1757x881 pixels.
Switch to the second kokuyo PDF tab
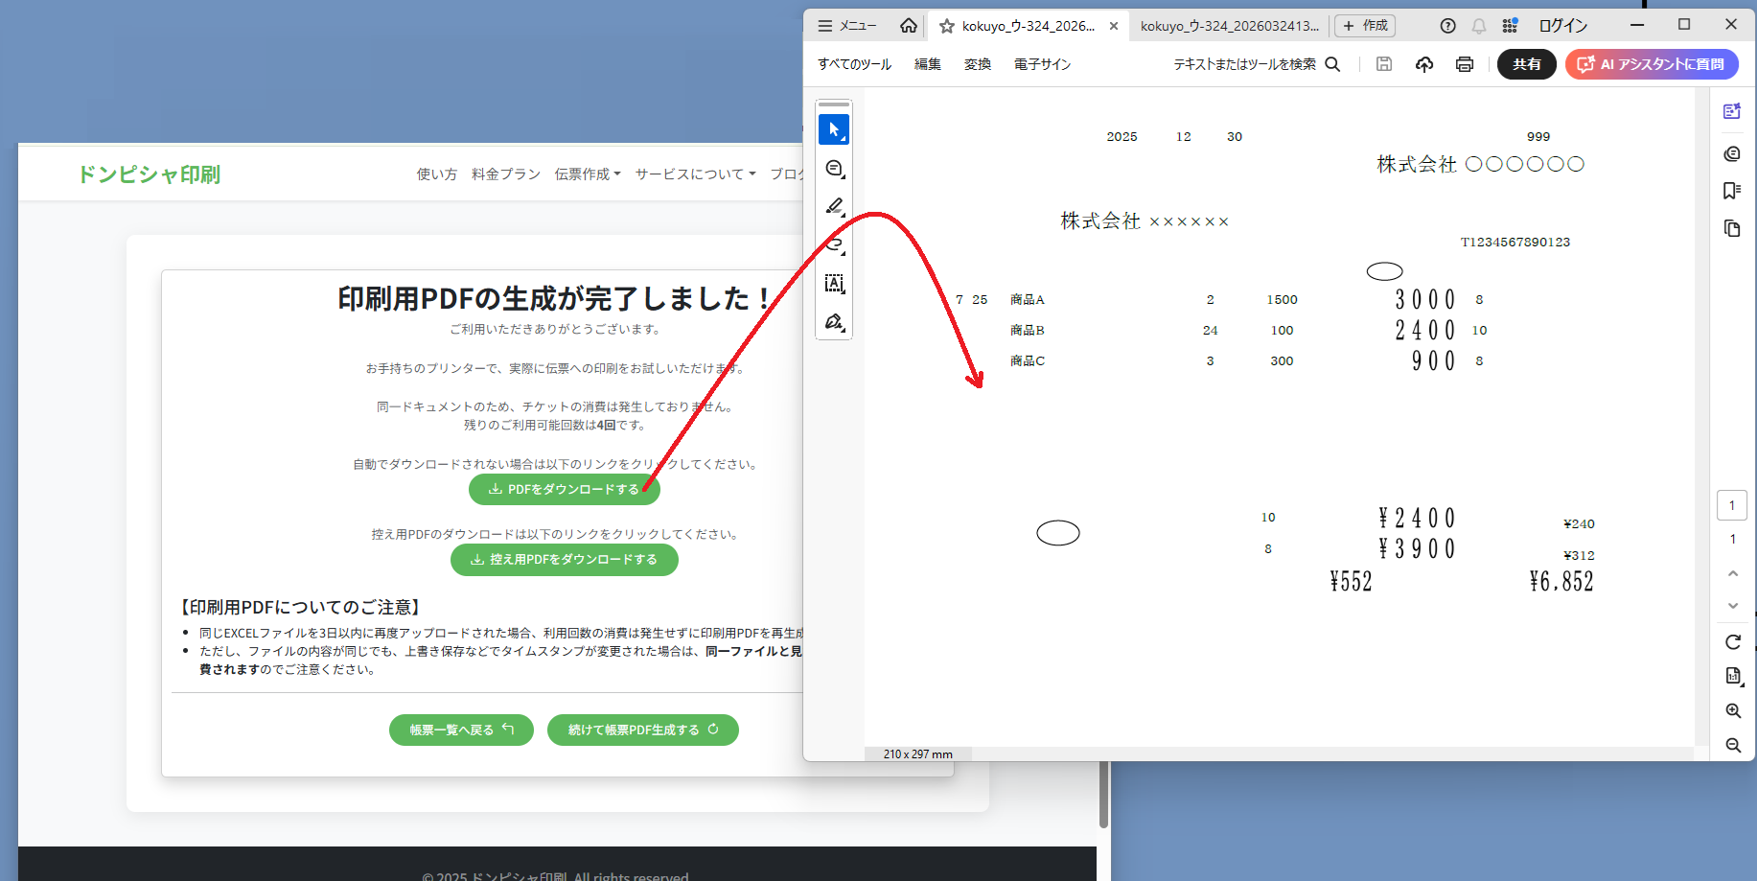point(1229,26)
